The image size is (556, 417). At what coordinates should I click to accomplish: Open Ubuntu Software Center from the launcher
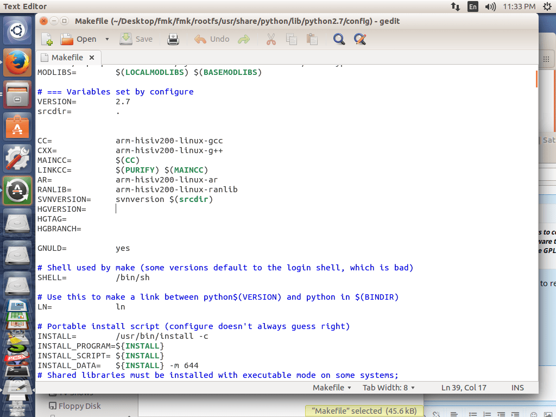pos(17,126)
